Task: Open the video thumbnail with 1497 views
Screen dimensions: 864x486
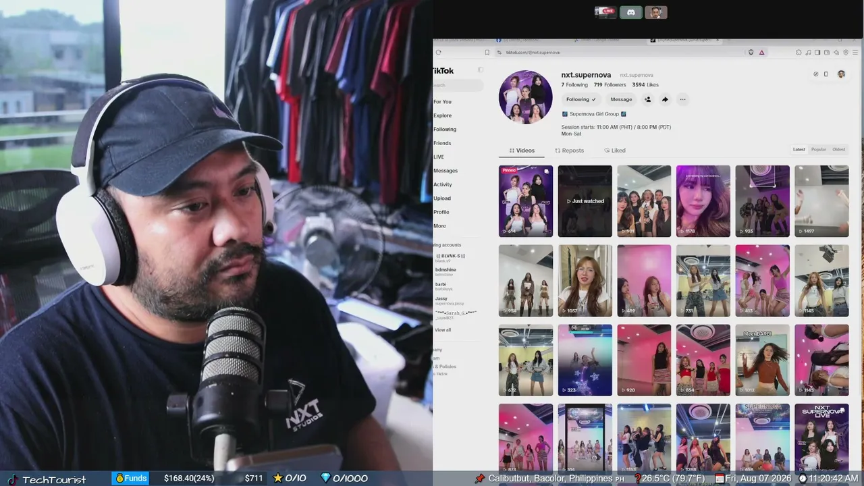Action: point(821,201)
